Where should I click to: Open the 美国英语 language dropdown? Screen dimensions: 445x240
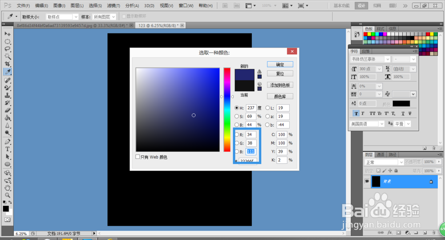tap(367, 124)
